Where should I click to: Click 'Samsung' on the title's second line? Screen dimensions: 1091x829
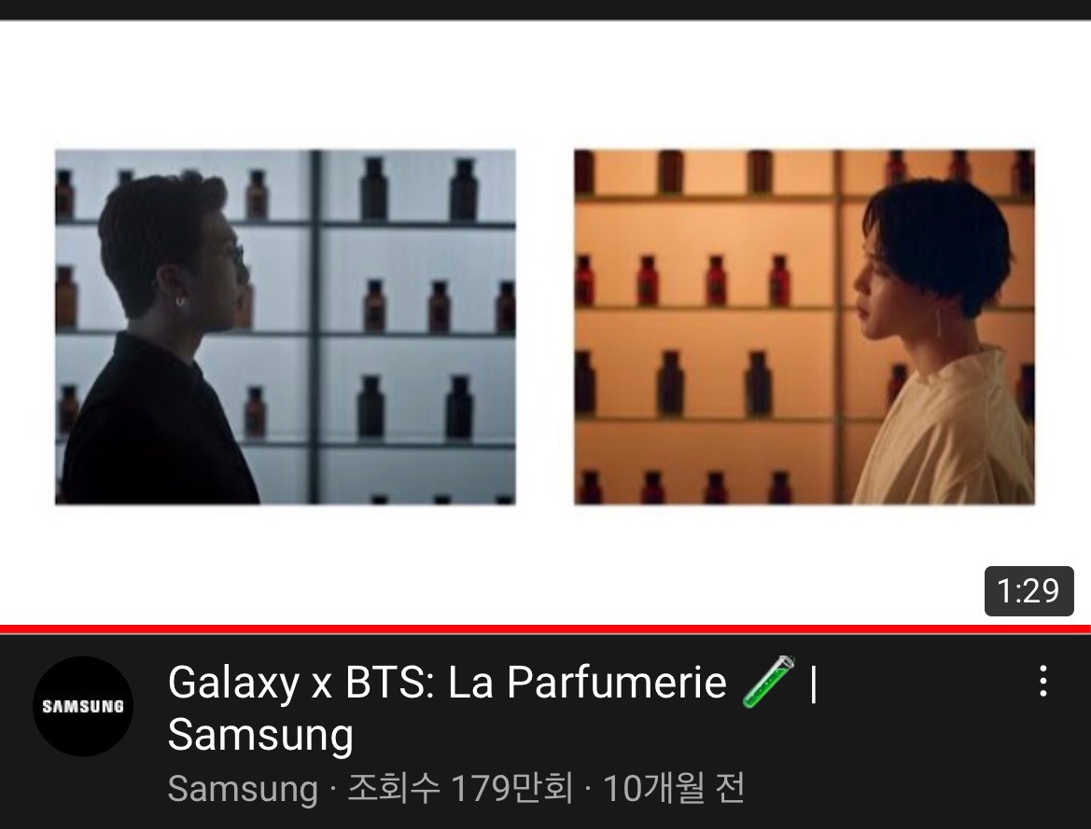(x=261, y=735)
